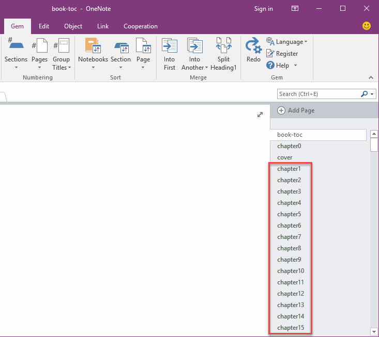This screenshot has height=337, width=379.
Task: Expand the Pages dropdown arrow
Action: (40, 67)
